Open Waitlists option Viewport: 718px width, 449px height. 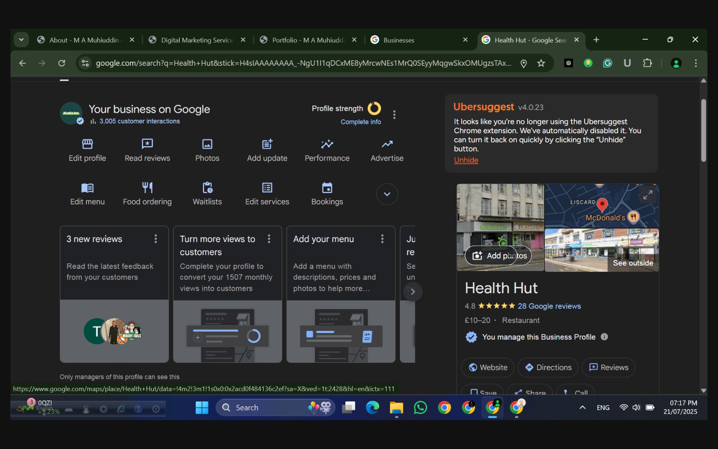207,194
